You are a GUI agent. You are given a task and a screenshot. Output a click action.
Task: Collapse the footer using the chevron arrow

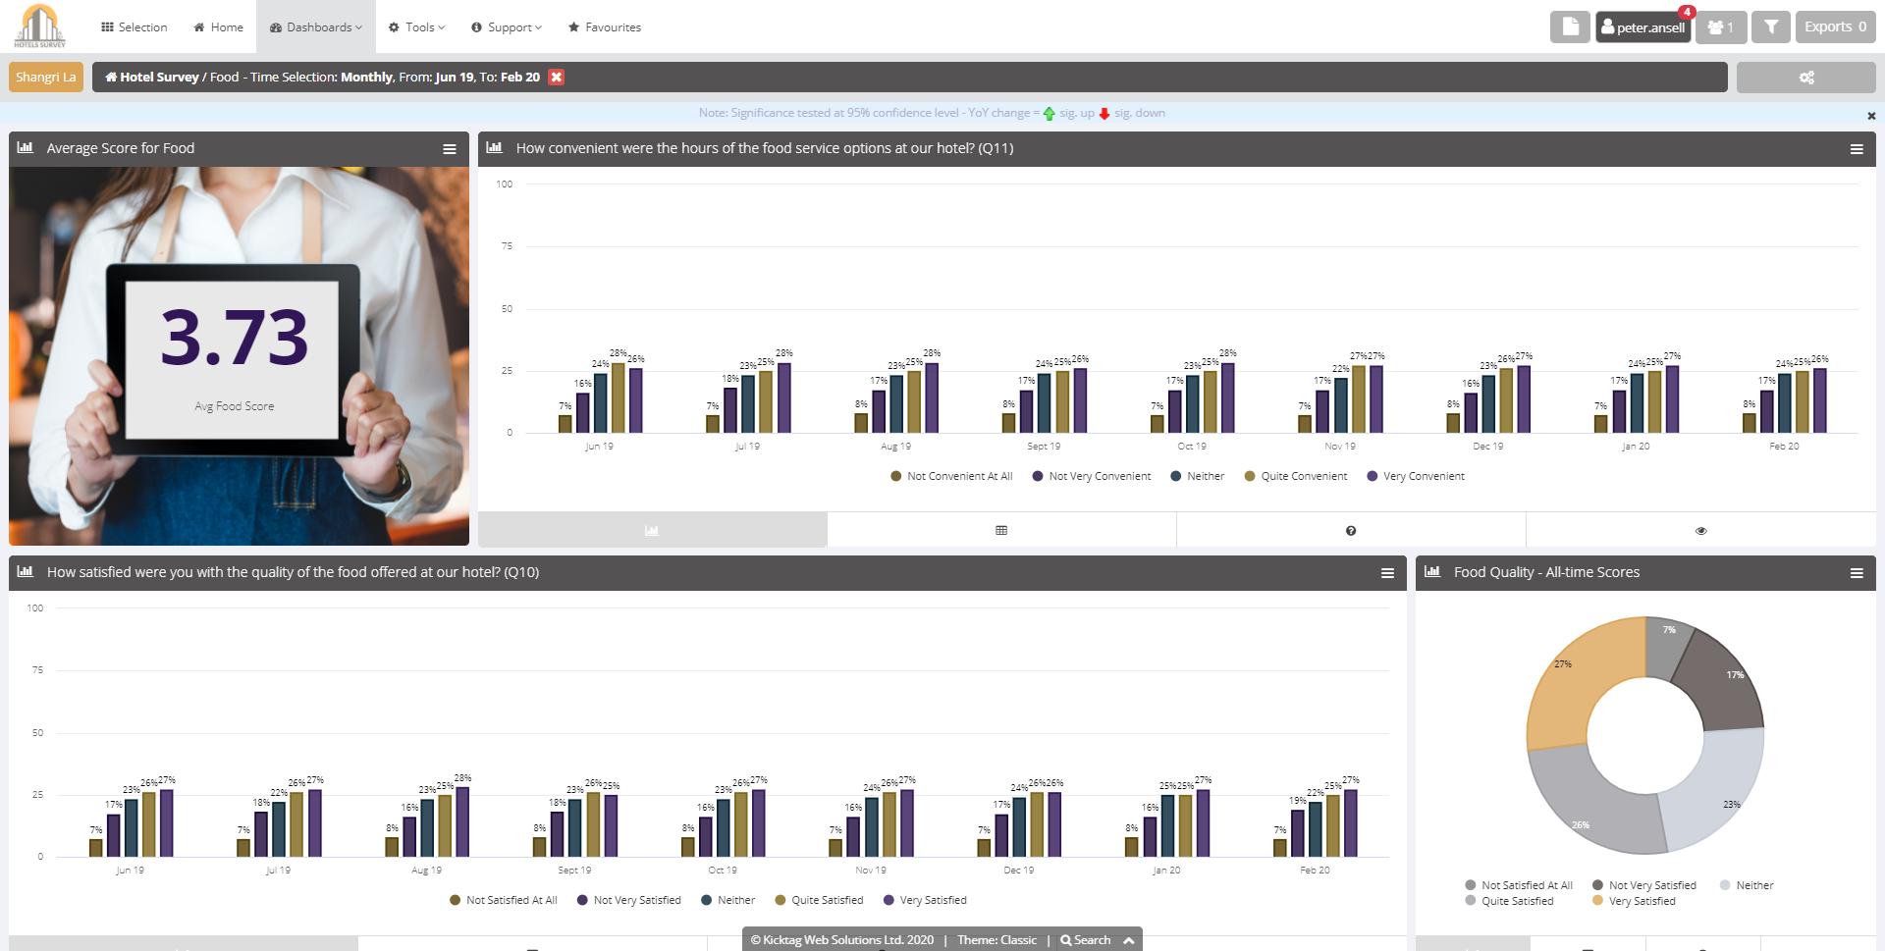[x=1127, y=939]
